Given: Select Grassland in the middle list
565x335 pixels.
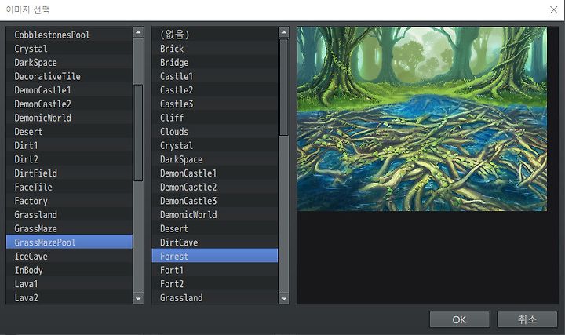Looking at the screenshot, I should pyautogui.click(x=215, y=297).
